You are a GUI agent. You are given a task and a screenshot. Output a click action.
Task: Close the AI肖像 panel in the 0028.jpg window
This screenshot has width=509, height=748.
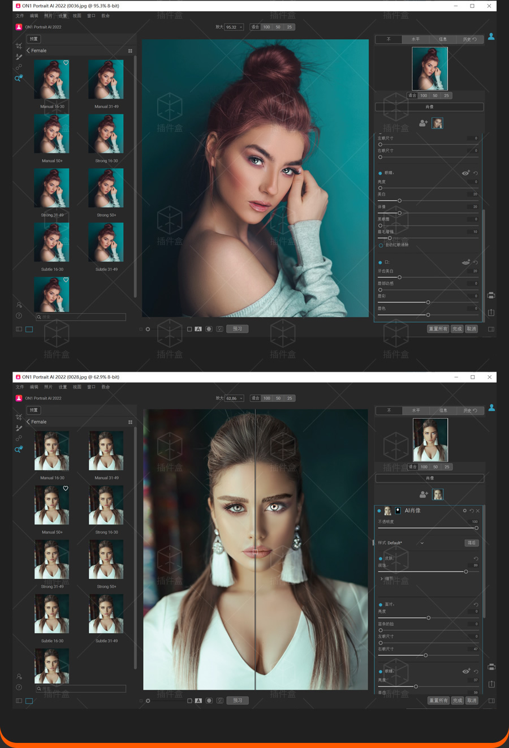point(478,510)
